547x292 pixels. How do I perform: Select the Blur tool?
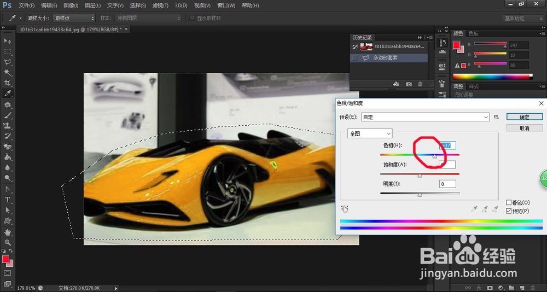[x=7, y=167]
